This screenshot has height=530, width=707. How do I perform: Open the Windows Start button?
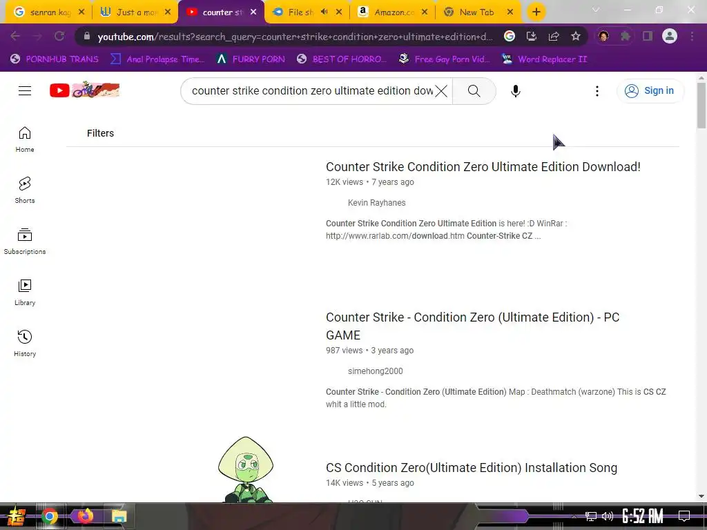(x=17, y=516)
